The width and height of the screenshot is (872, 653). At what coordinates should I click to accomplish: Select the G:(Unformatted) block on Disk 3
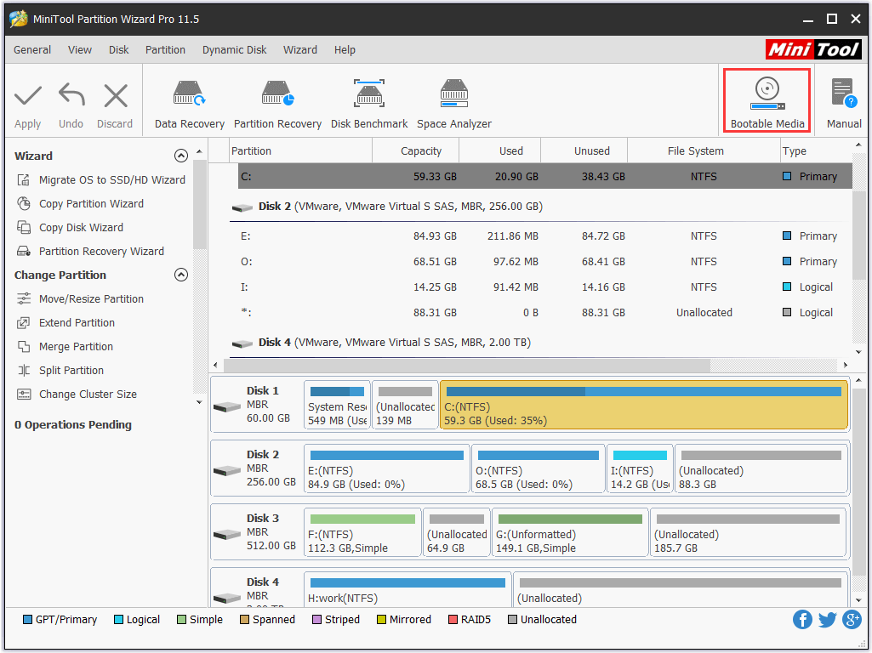coord(570,532)
